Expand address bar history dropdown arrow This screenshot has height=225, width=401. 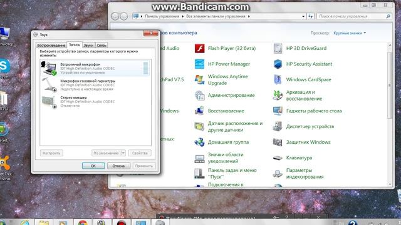click(x=303, y=16)
